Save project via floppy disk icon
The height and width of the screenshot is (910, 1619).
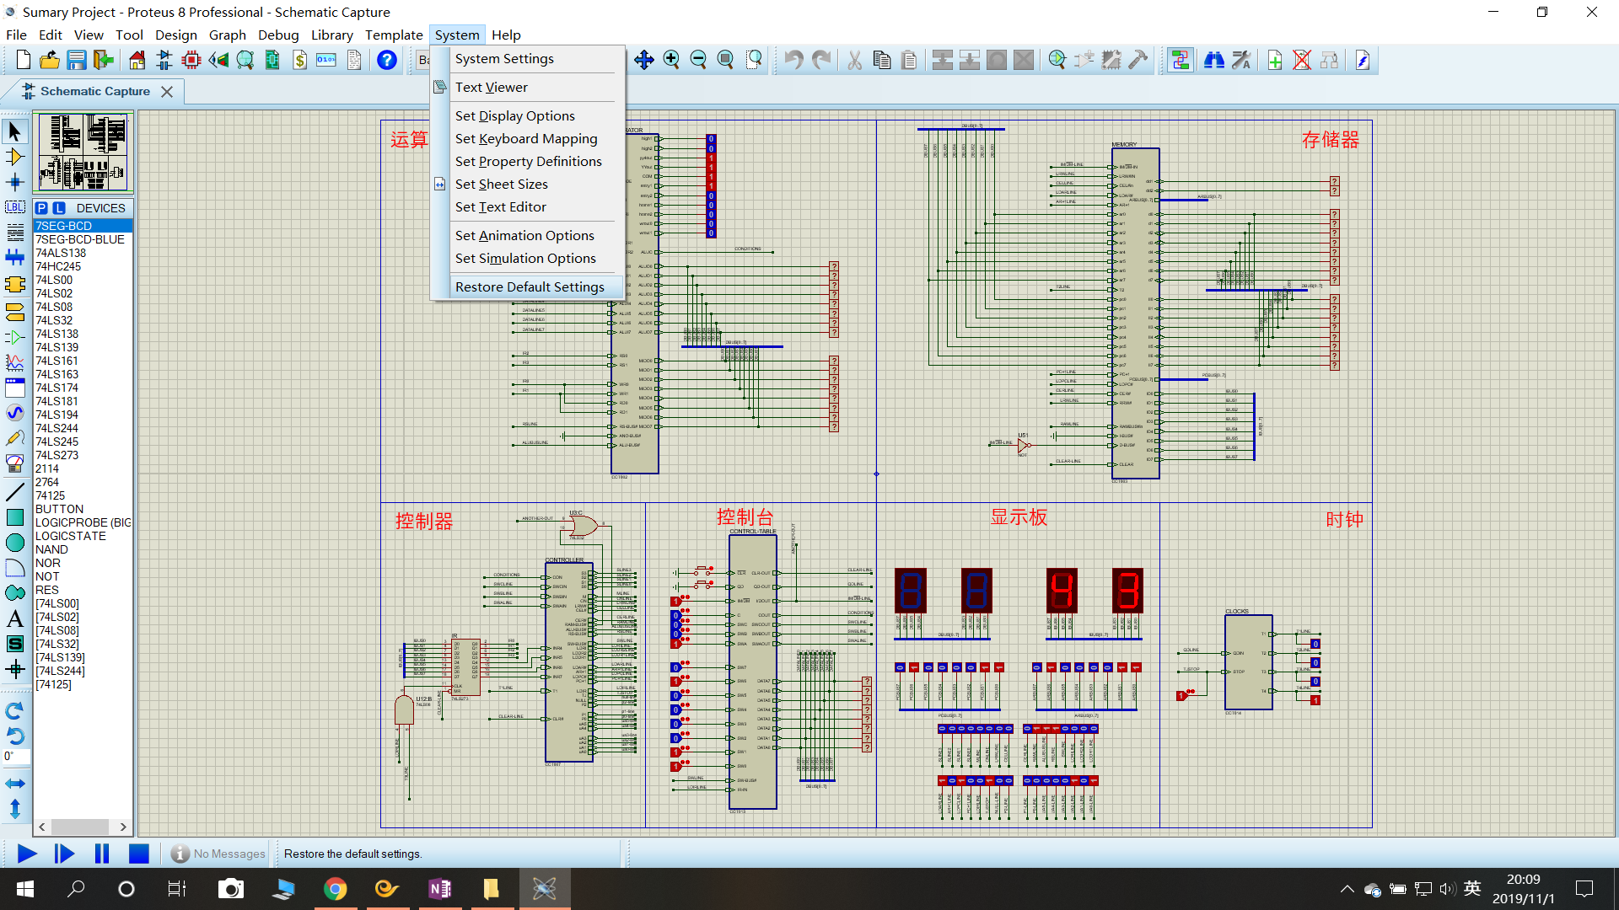point(77,60)
